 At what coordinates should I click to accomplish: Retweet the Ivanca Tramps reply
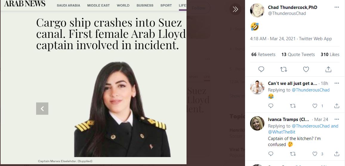(x=293, y=154)
